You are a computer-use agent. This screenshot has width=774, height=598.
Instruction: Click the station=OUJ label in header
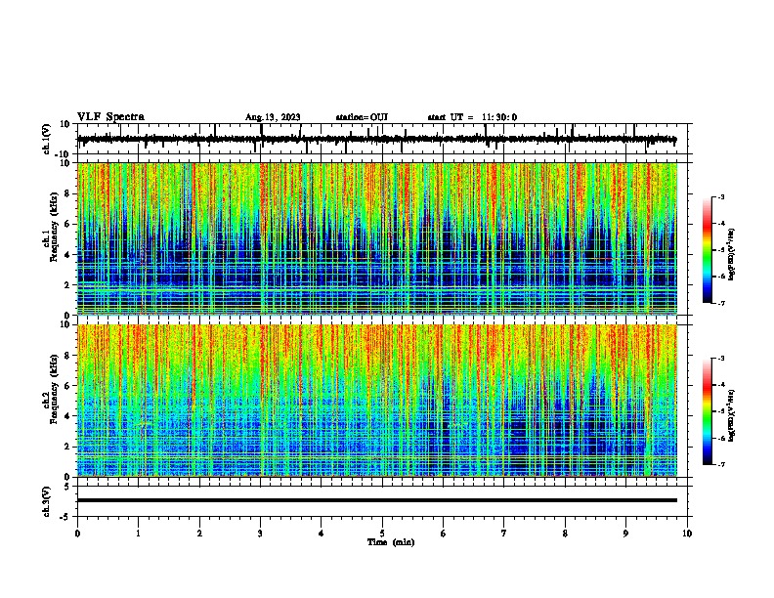click(x=362, y=117)
